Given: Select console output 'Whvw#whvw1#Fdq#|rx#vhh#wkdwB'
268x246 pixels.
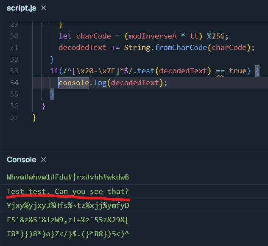Looking at the screenshot, I should point(68,177).
